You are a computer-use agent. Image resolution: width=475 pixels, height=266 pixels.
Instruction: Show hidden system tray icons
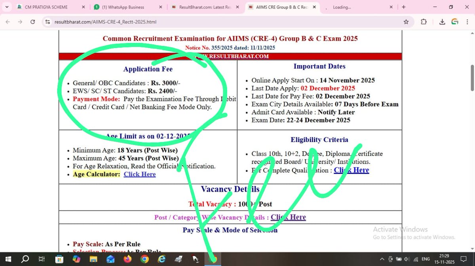point(382,259)
